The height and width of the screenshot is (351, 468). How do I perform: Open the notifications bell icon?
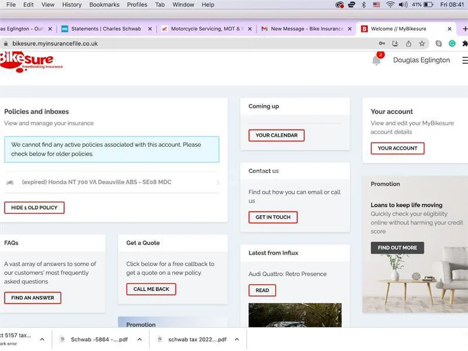[x=377, y=60]
